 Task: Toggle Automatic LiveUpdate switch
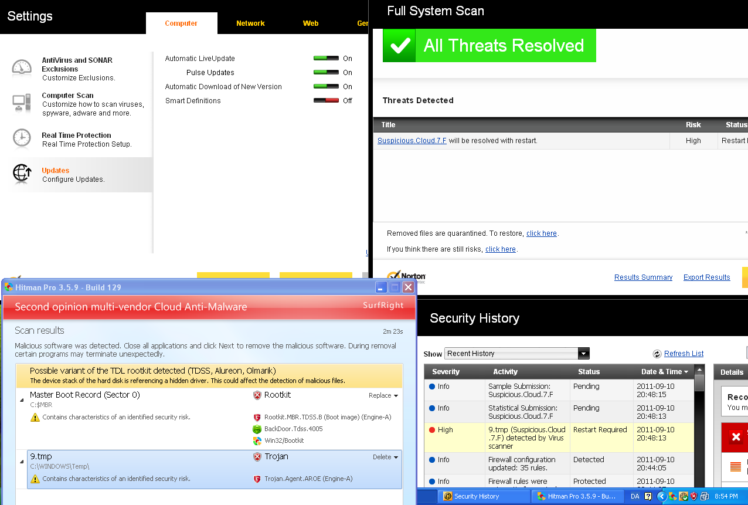point(326,59)
